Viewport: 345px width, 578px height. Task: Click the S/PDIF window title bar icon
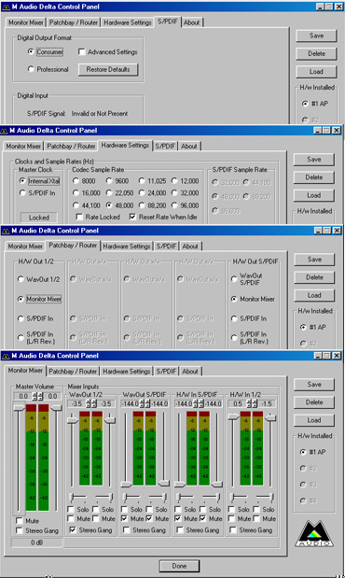click(7, 7)
